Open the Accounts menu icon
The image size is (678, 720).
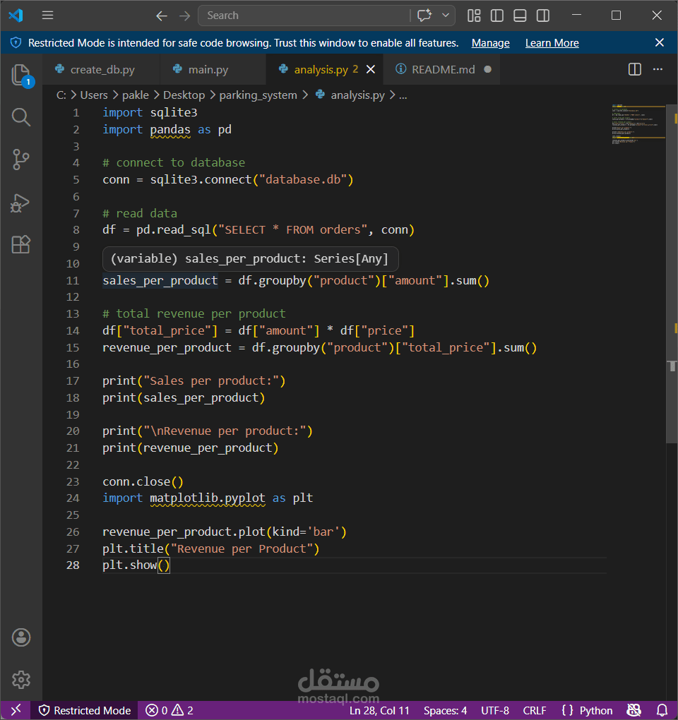coord(20,637)
